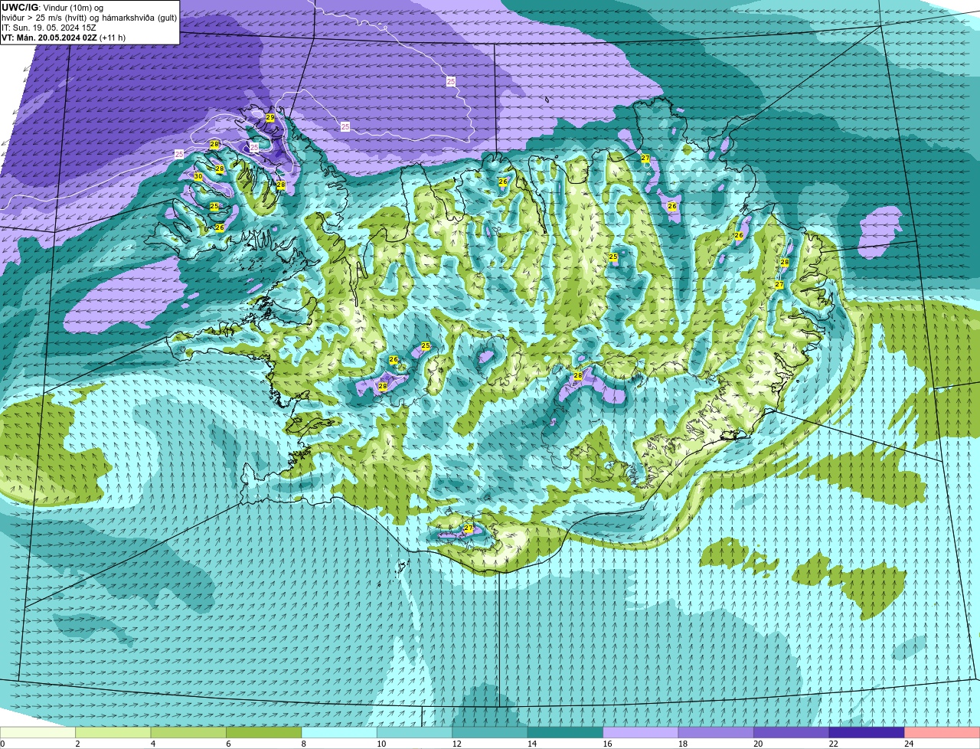Click the medium purple 18–20 m/s legend swatch
Viewport: 980px width, 749px height.
(716, 732)
